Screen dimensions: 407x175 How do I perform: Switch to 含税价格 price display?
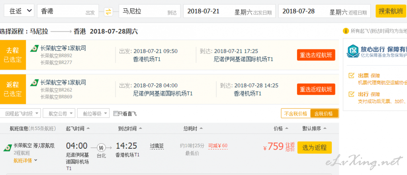pyautogui.click(x=324, y=113)
